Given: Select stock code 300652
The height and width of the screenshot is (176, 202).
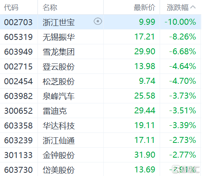Looking at the screenshot, I should pos(18,111).
